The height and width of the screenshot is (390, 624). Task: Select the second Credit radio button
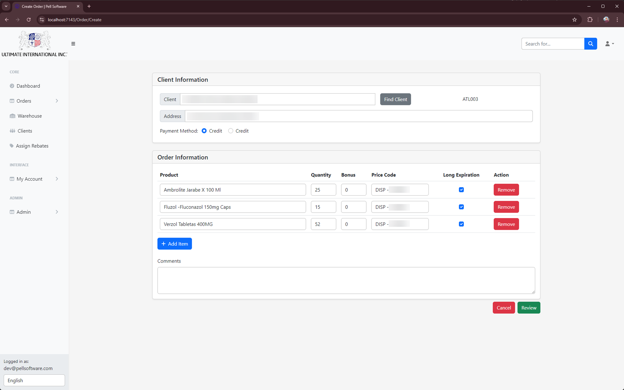click(x=230, y=131)
